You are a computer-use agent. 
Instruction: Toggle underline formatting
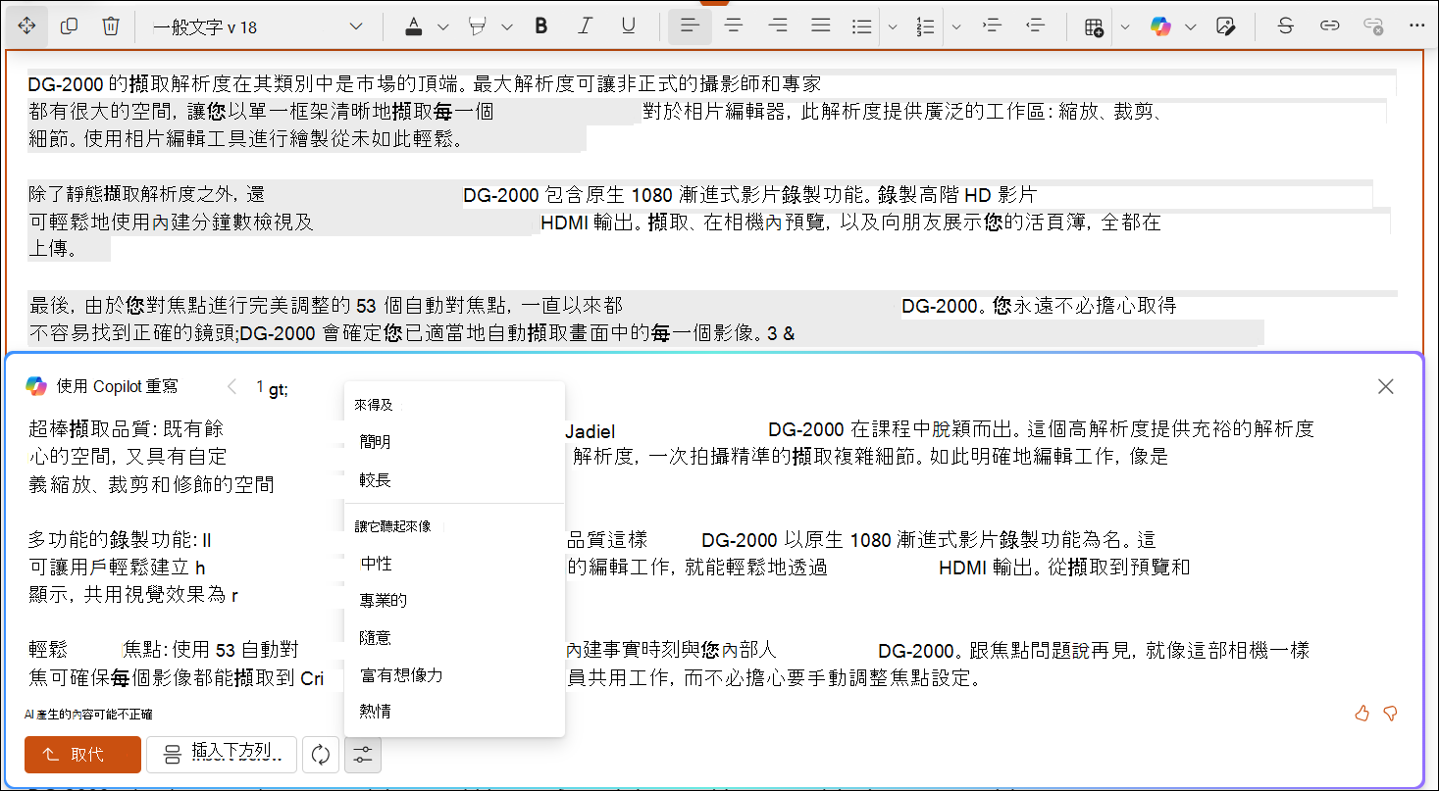pos(629,26)
